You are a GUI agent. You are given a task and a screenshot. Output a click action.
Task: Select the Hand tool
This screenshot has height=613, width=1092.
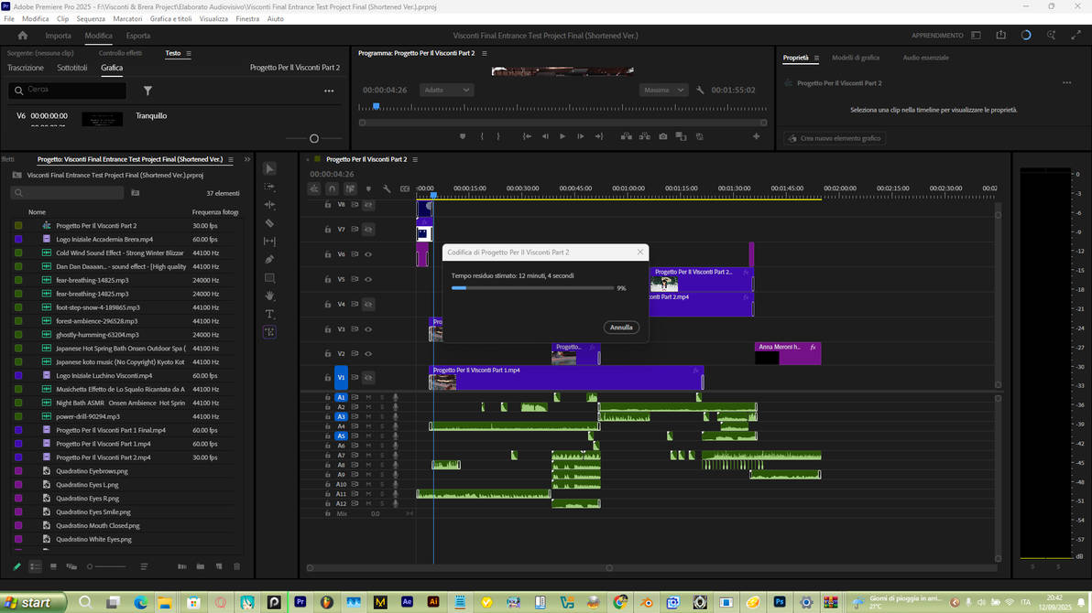click(x=269, y=296)
